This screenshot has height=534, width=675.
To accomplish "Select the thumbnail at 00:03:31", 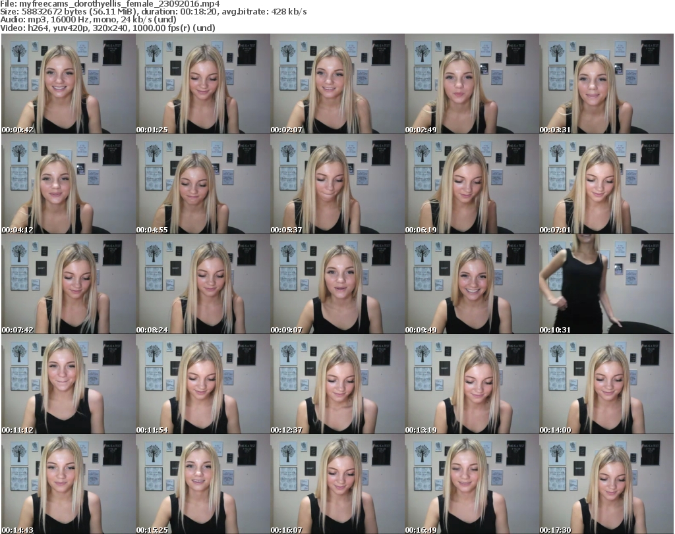I will pyautogui.click(x=606, y=84).
